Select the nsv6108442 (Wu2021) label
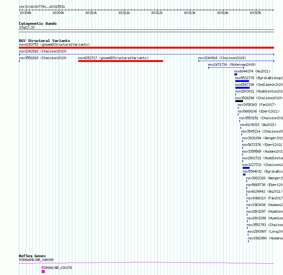 (265, 191)
